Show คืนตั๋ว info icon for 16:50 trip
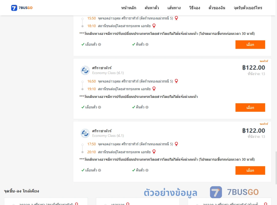 click(x=147, y=107)
